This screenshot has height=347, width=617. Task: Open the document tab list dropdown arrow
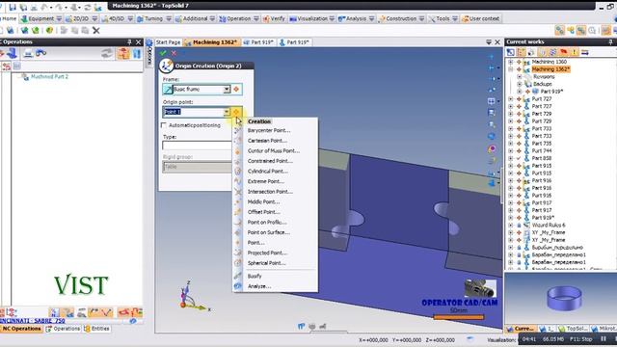coord(489,42)
